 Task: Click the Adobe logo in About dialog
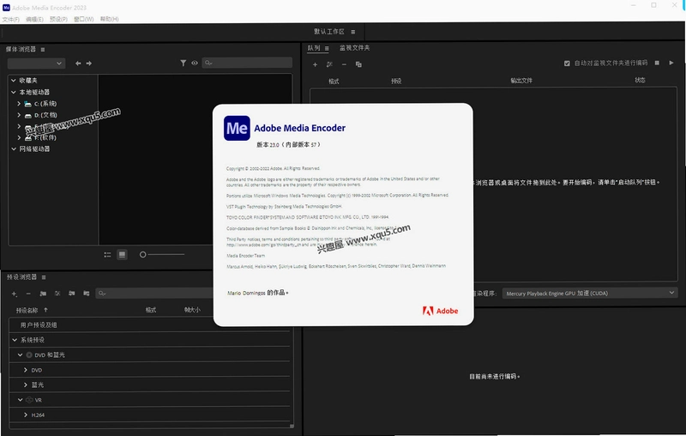(440, 311)
